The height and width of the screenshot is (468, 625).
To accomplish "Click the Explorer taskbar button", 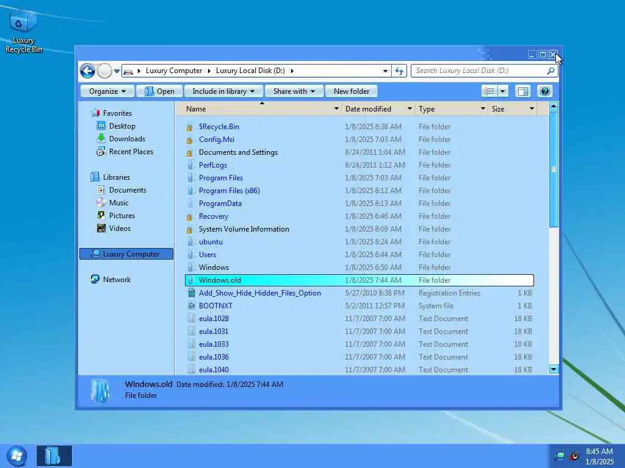I will click(54, 456).
